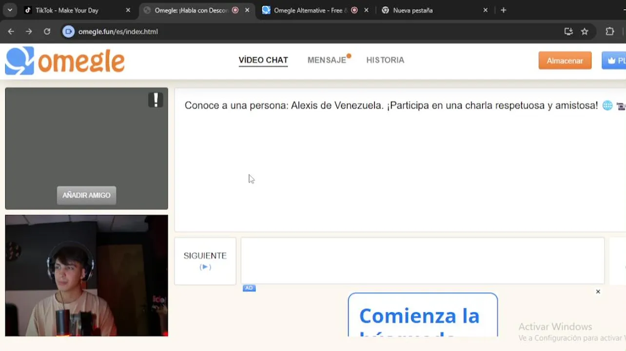Close the active Omegle Habla con Desconocidos tab

click(248, 10)
